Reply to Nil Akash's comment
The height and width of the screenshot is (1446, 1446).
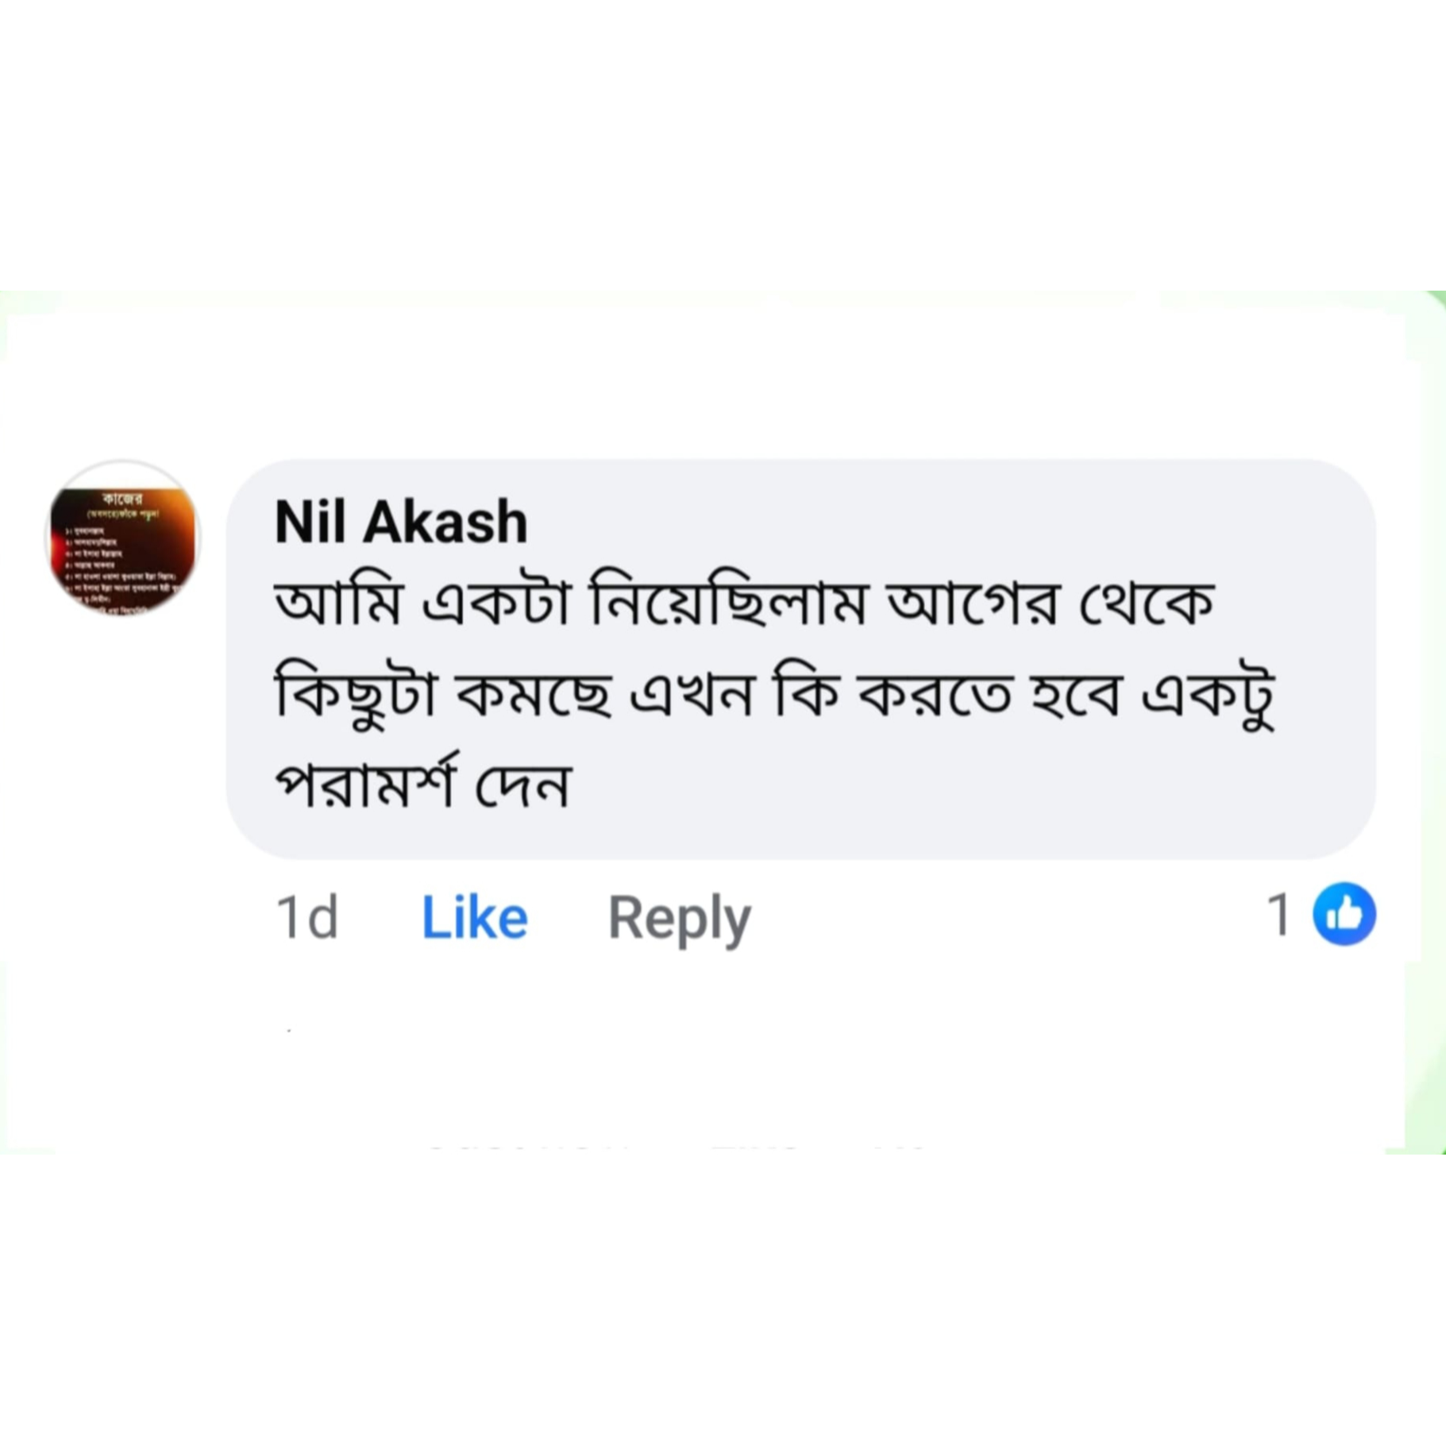pos(679,917)
